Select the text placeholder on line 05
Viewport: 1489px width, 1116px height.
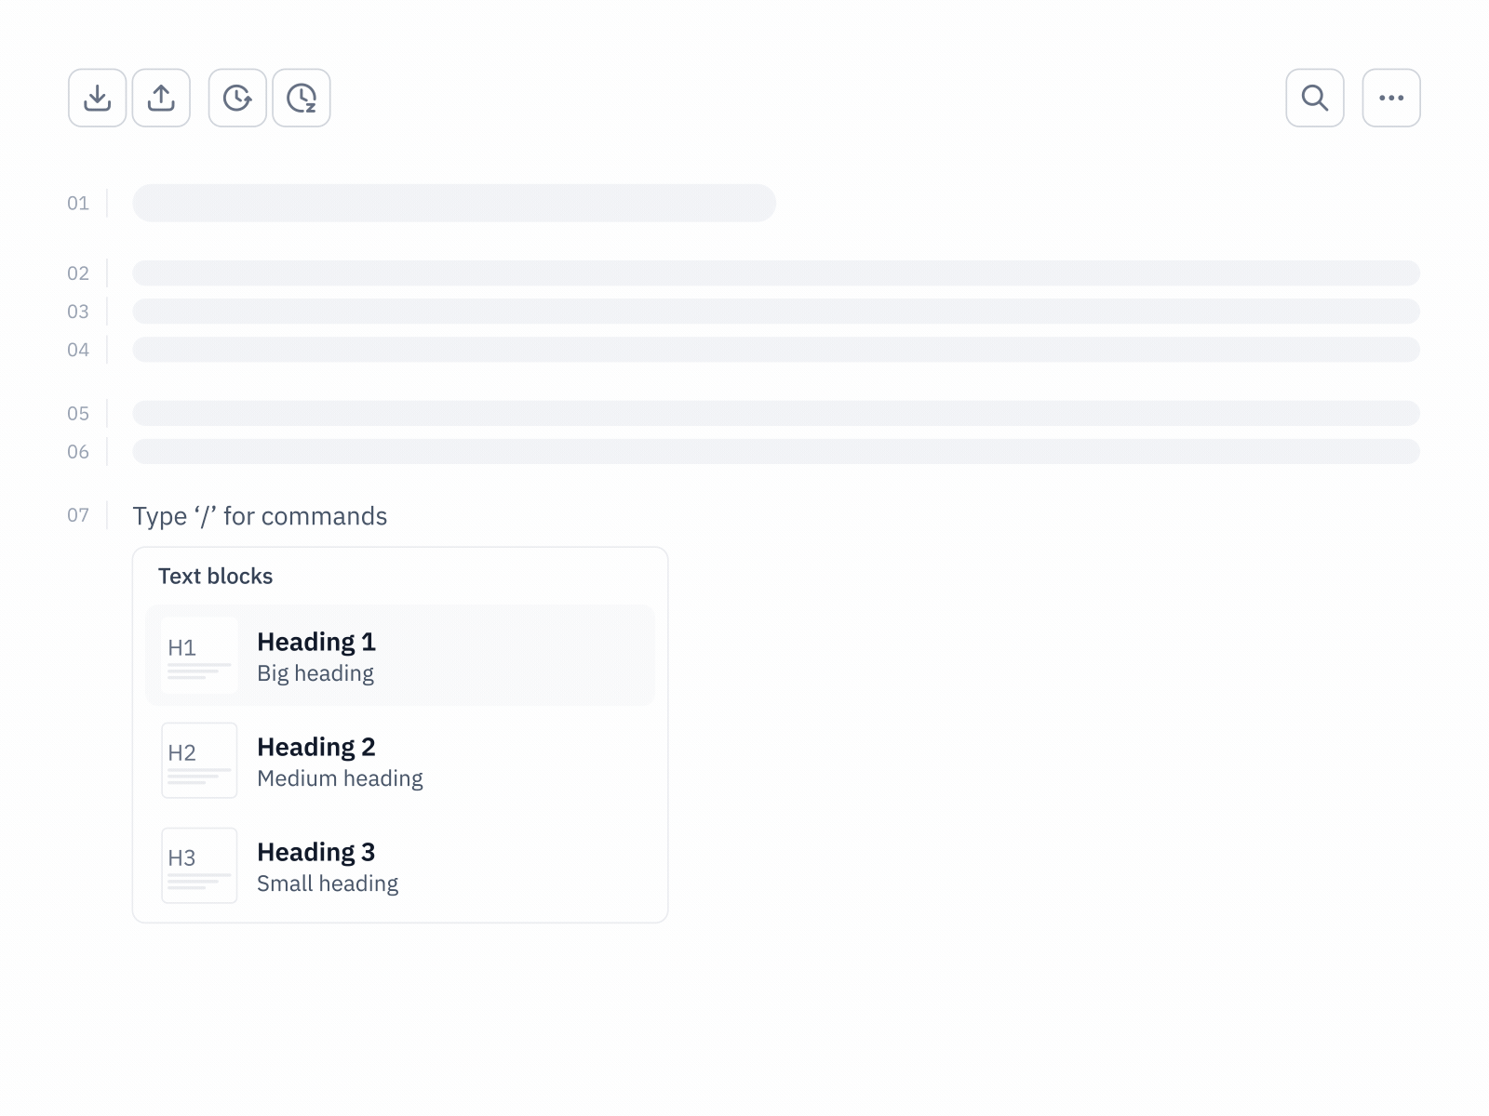[775, 413]
